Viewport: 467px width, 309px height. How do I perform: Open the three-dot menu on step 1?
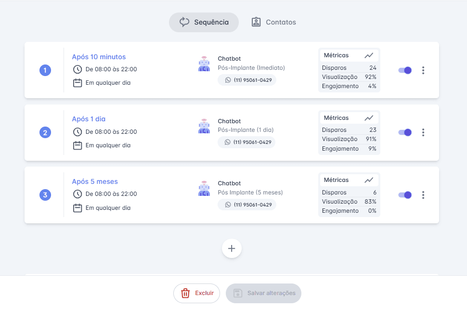(423, 70)
